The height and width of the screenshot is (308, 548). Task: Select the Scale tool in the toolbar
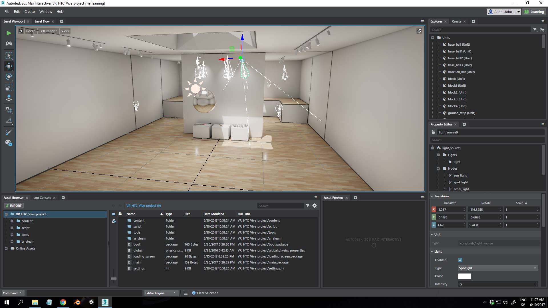coord(9,88)
